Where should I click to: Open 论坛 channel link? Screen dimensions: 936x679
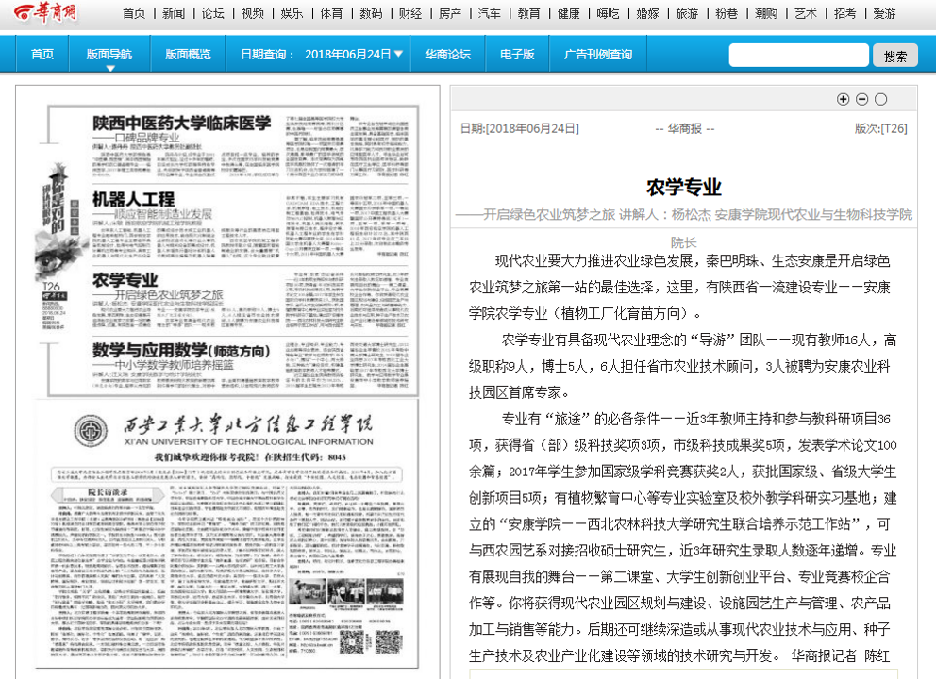point(212,13)
